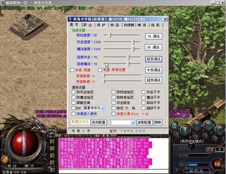Click the 读取配置 button
226x174 pixels.
(144, 122)
